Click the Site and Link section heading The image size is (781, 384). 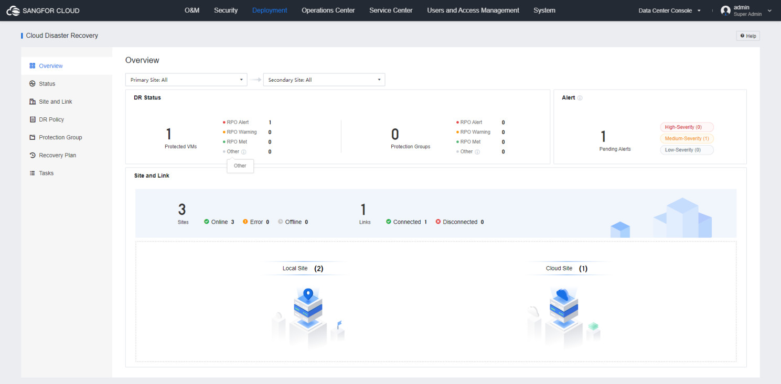pyautogui.click(x=152, y=175)
